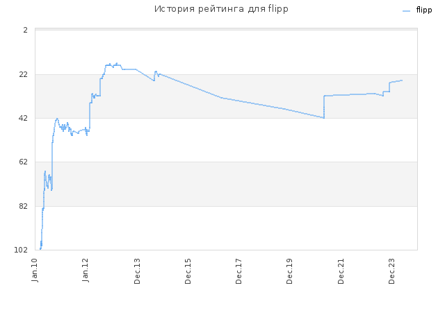Click the y-axis value 102
This screenshot has height=333, width=445.
(x=21, y=250)
